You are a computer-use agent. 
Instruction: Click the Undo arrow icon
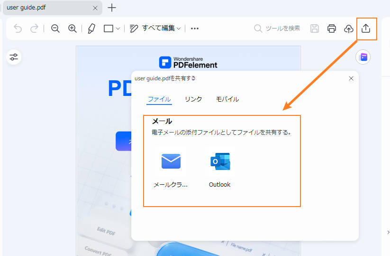pos(18,28)
